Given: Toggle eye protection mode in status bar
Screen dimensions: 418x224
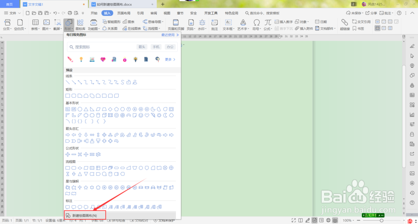Looking at the screenshot, I should point(335,221).
